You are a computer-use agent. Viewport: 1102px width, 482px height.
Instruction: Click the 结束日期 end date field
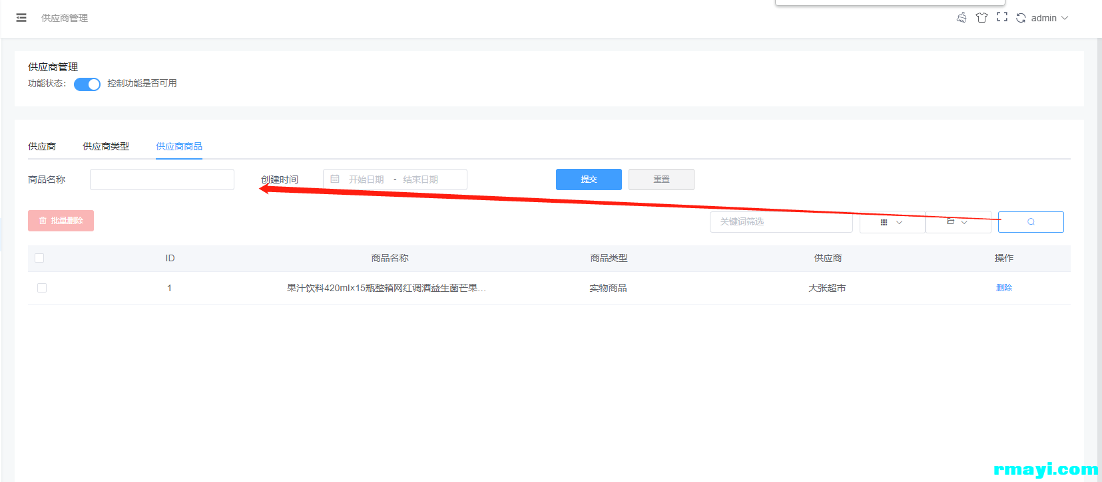click(421, 180)
